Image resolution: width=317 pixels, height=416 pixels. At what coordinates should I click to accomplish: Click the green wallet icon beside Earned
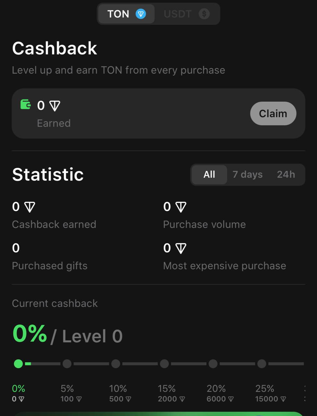(25, 105)
